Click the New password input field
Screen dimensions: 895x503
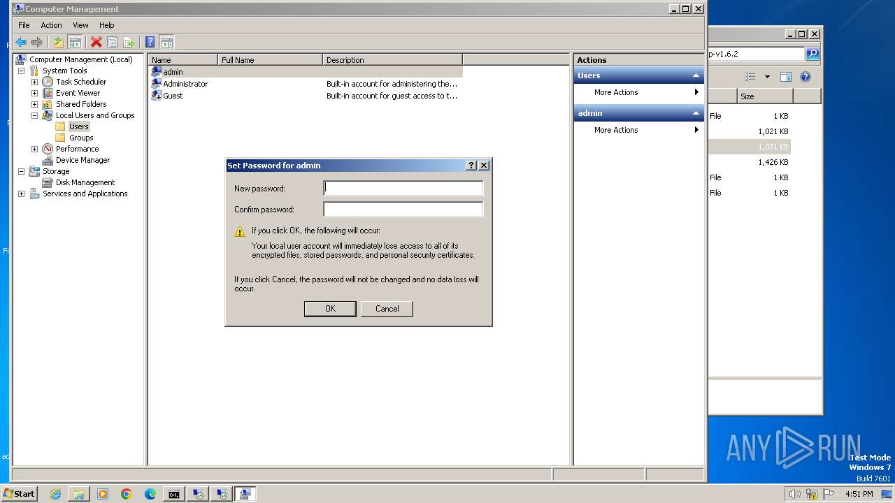click(403, 188)
